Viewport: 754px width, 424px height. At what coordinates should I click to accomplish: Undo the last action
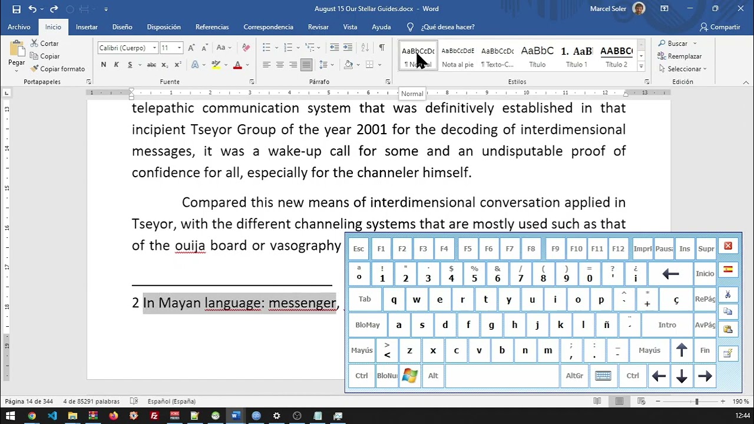click(x=32, y=9)
